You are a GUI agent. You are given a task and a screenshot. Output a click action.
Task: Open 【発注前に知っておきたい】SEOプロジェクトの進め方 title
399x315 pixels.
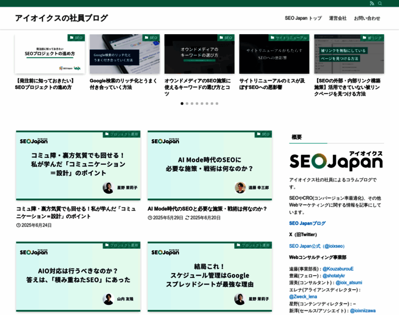(x=45, y=84)
